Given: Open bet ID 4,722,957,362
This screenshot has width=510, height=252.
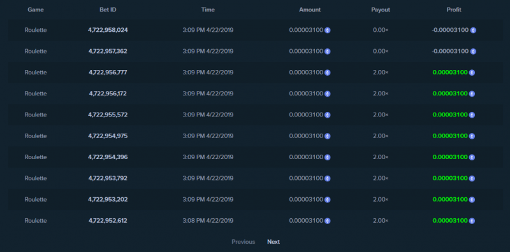Looking at the screenshot, I should tap(108, 51).
